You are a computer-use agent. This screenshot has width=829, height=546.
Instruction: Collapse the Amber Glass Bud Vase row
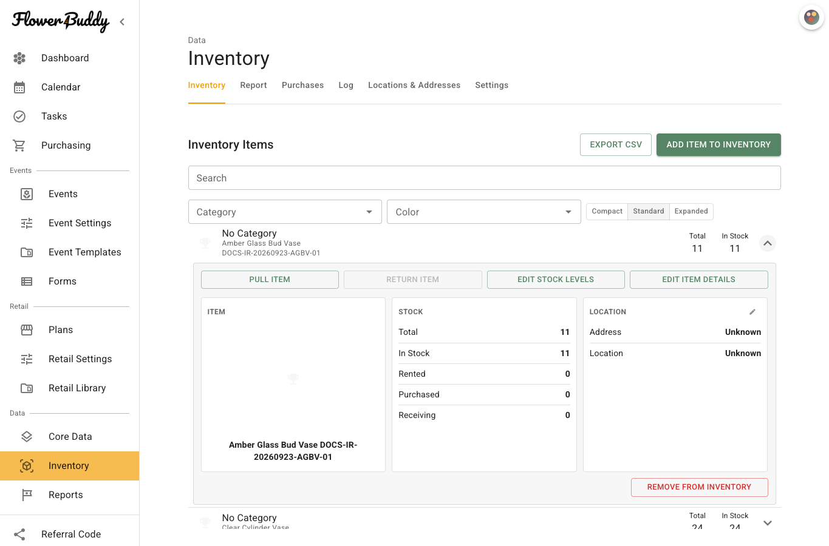[x=768, y=243]
